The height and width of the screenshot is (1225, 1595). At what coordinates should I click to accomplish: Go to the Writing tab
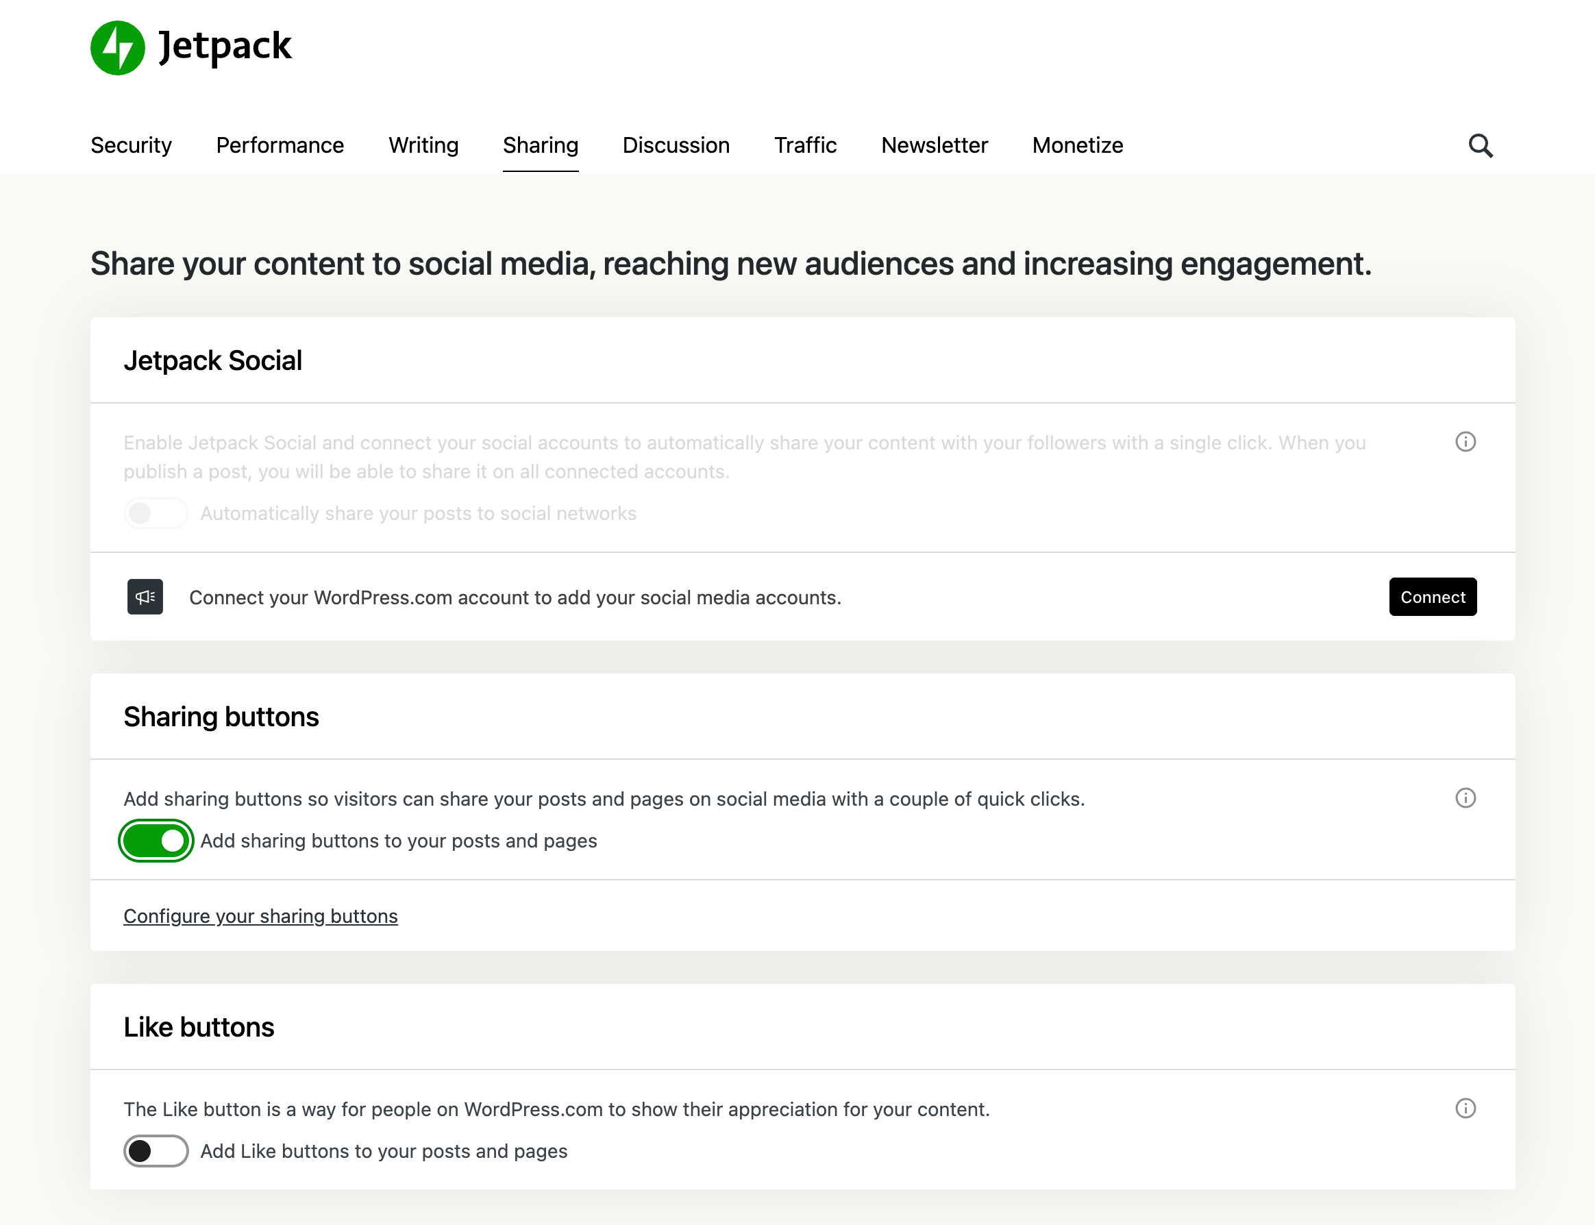(x=423, y=146)
